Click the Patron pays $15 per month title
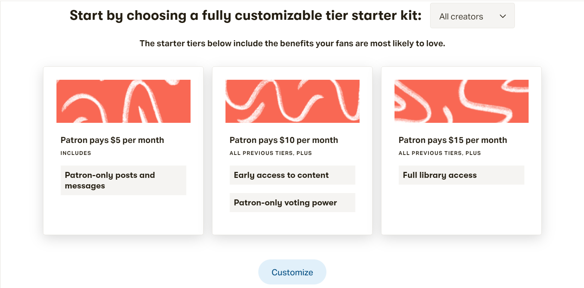This screenshot has height=288, width=584. (x=453, y=140)
